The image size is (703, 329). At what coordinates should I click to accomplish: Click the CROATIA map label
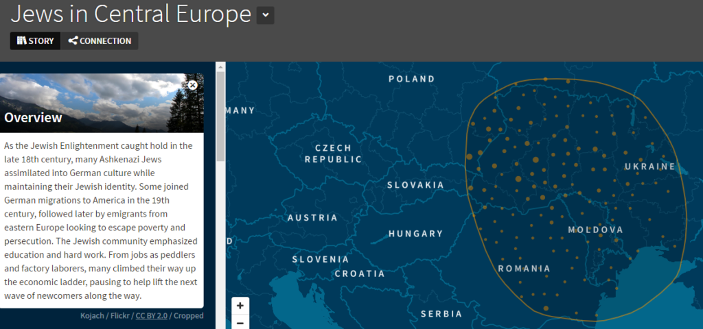click(x=360, y=273)
